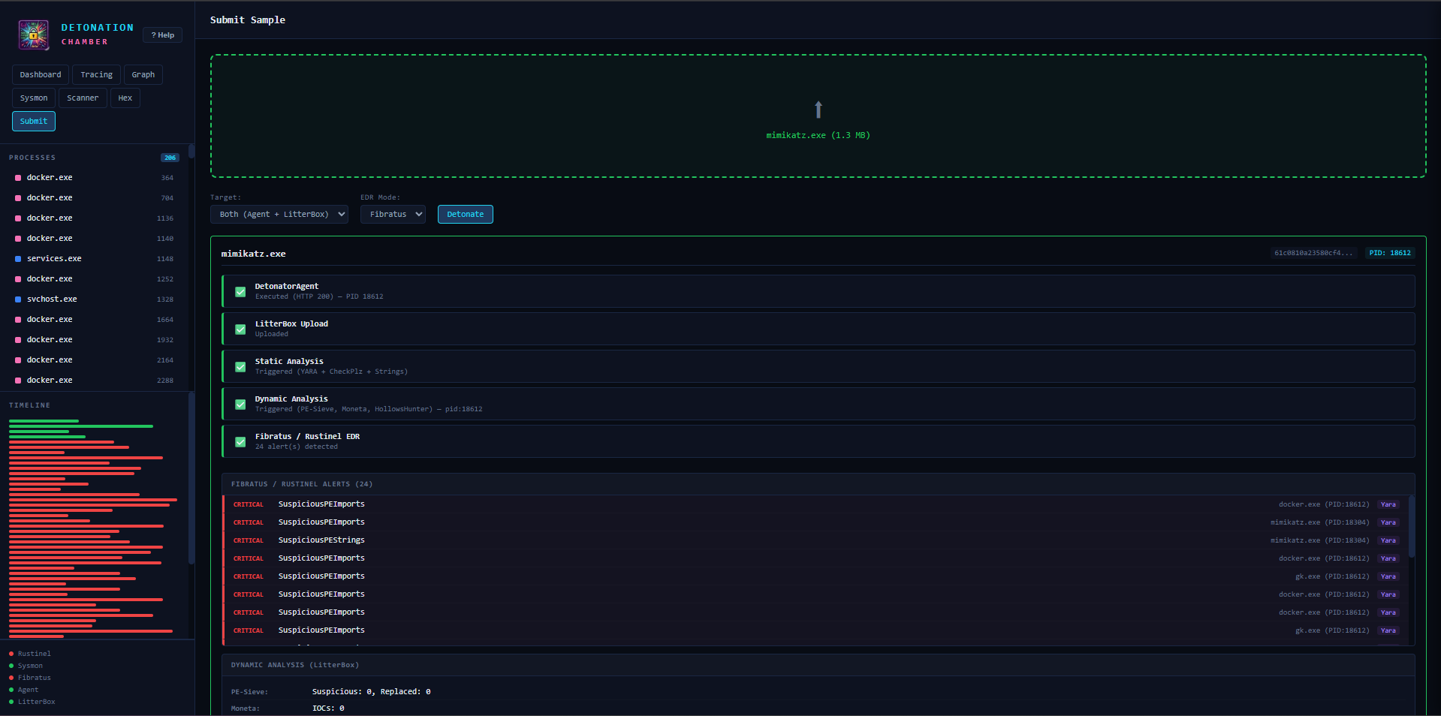Click the Yara tag on first gk.exe row

point(1388,576)
